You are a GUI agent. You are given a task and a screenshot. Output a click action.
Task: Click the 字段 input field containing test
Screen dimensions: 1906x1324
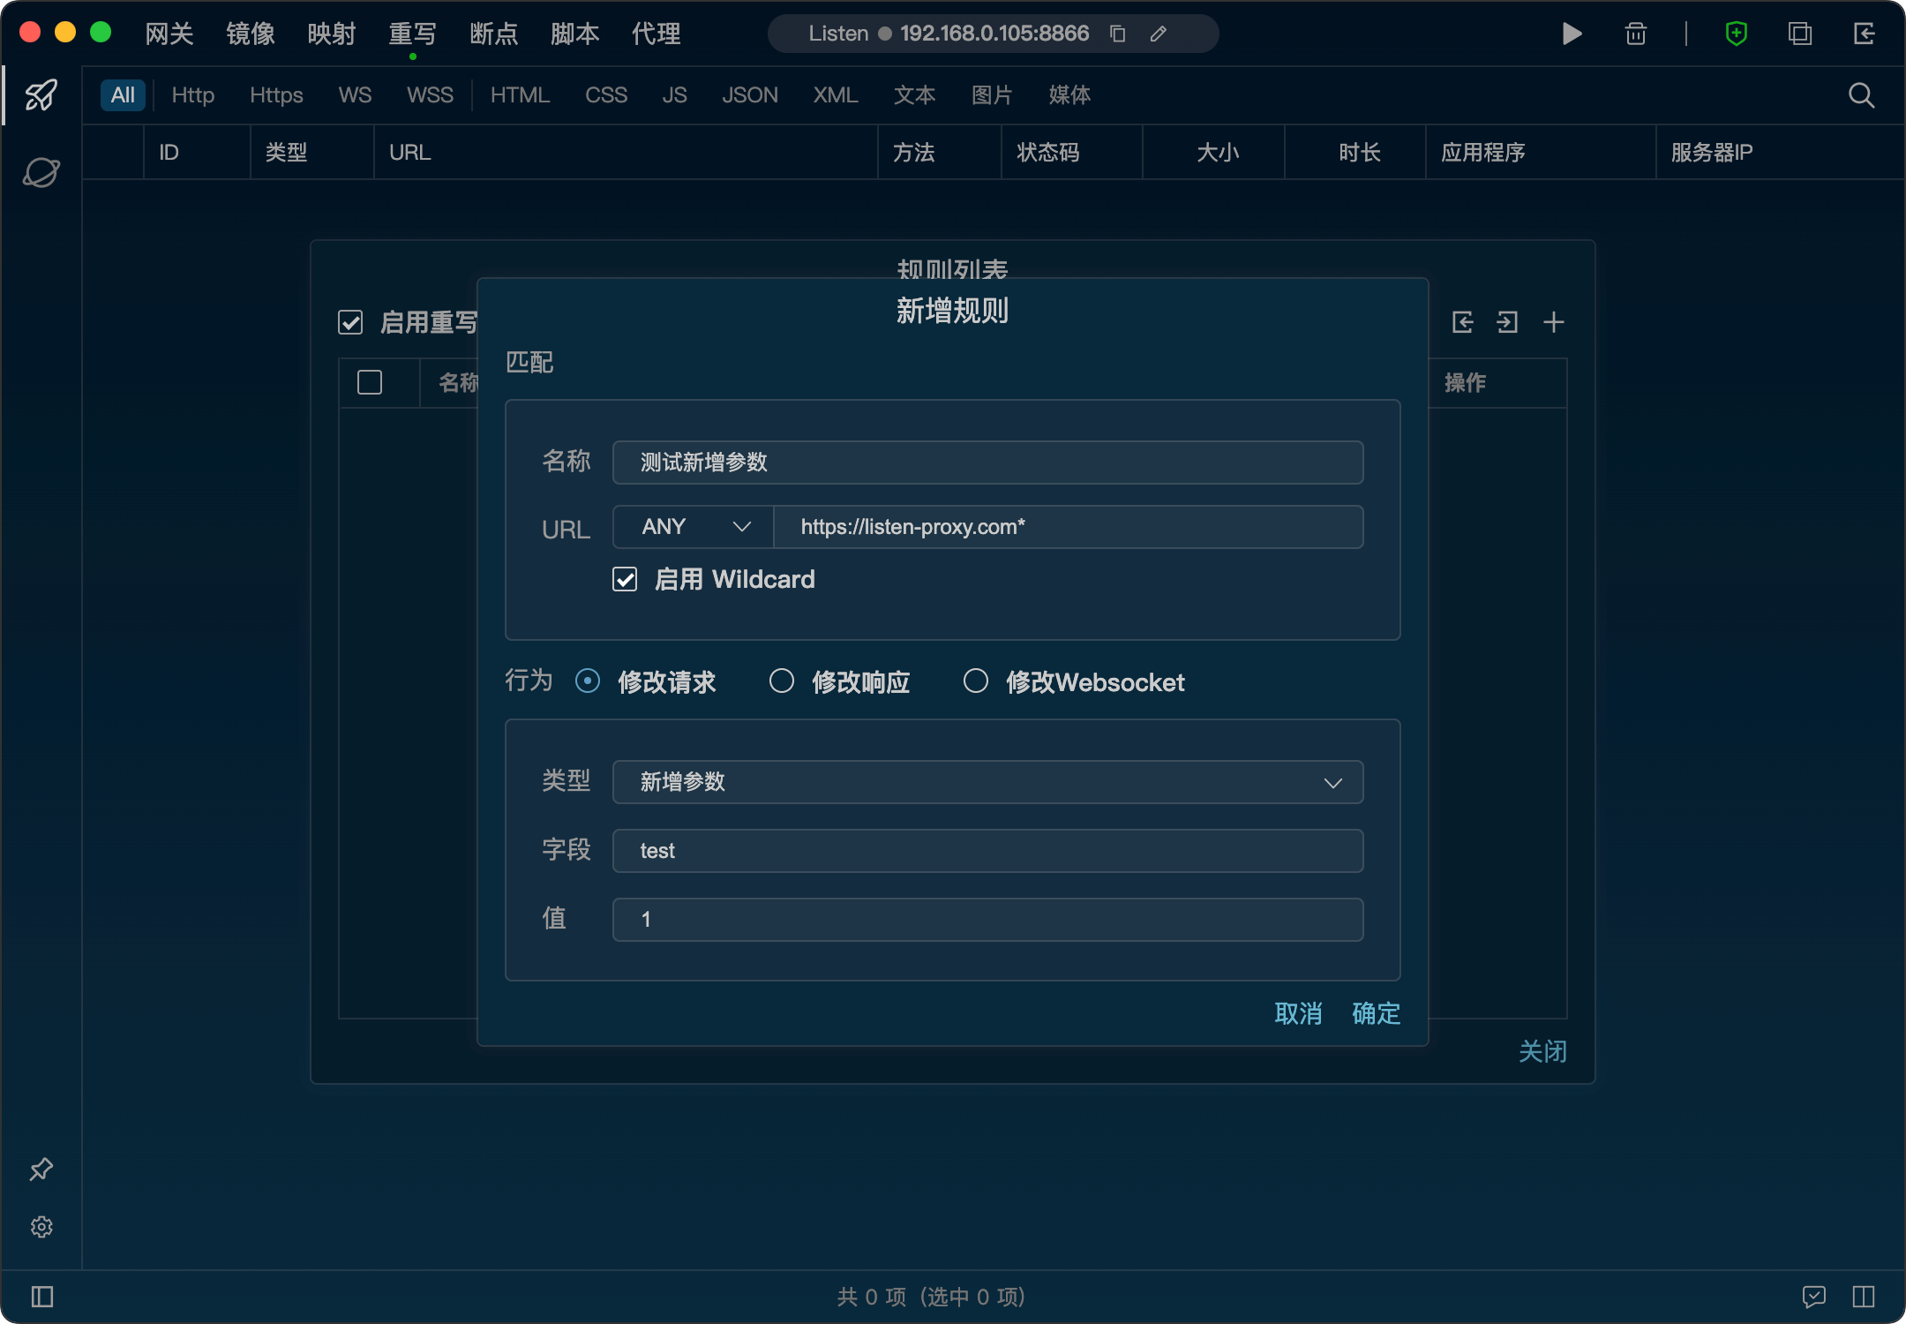click(x=987, y=851)
